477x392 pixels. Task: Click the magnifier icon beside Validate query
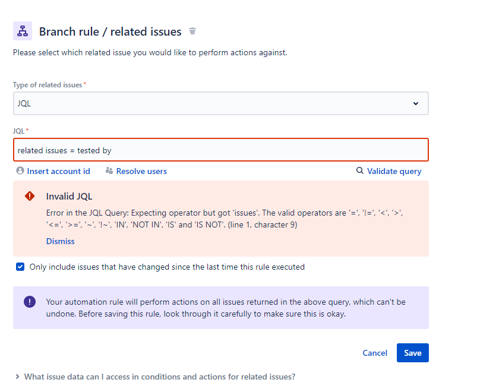pos(359,171)
